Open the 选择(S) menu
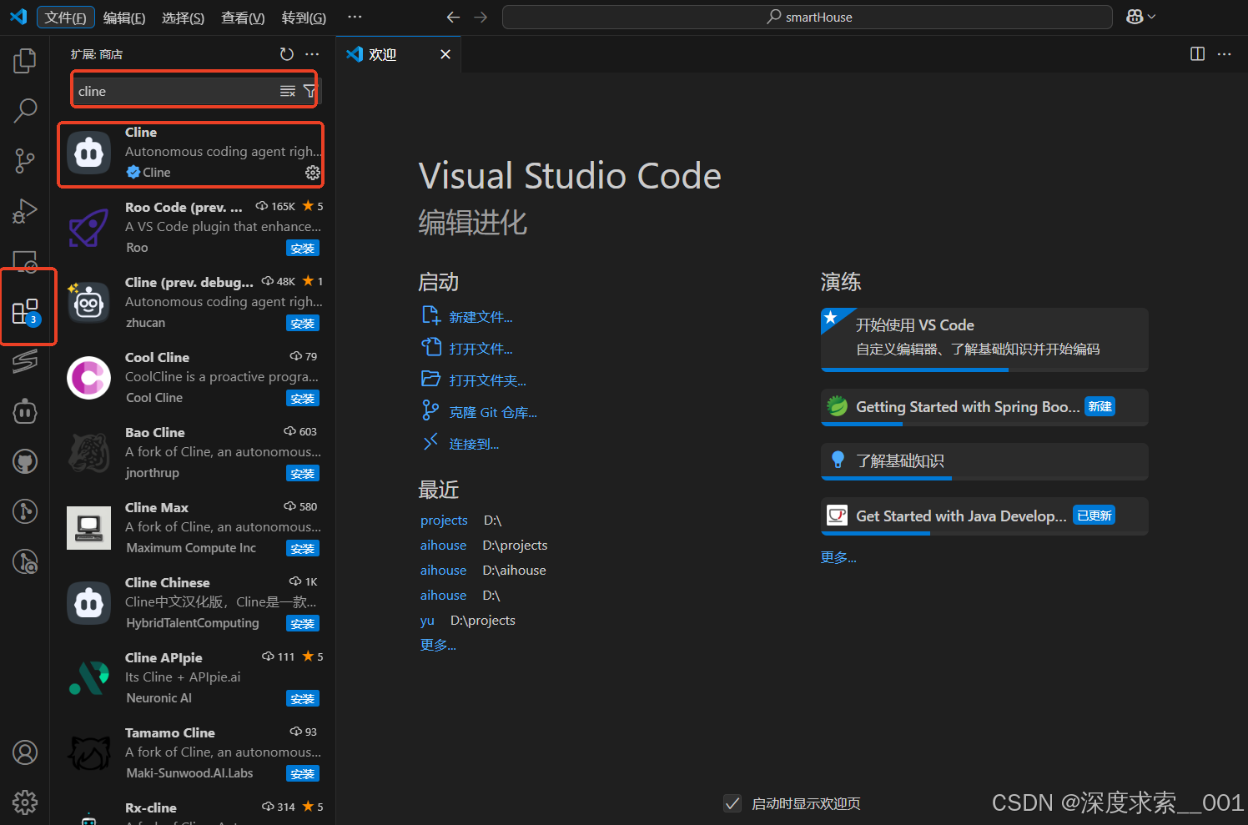 pos(183,18)
